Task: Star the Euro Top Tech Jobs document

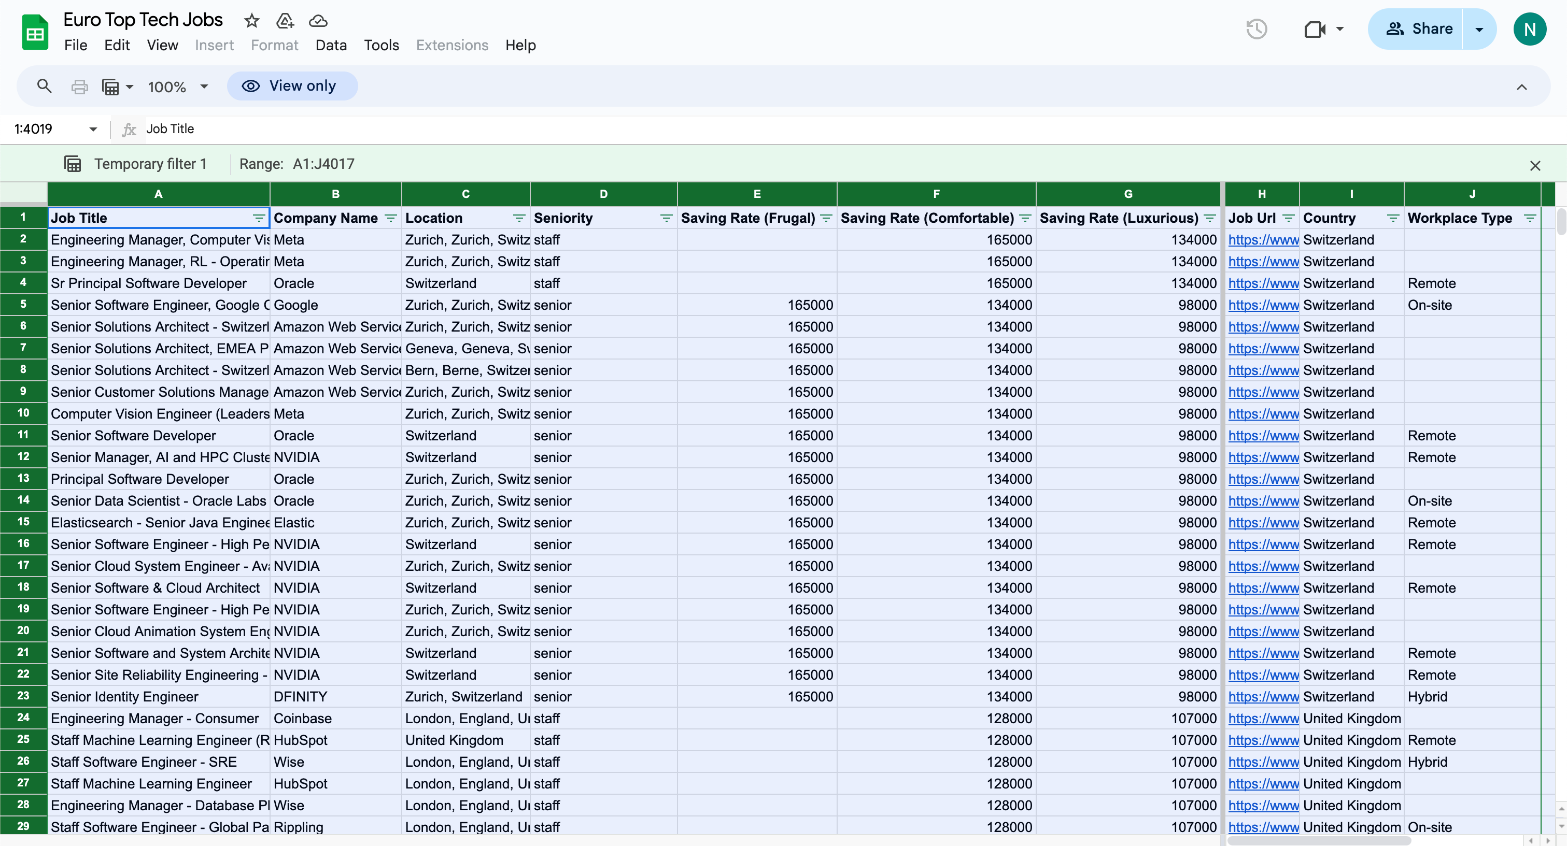Action: tap(251, 21)
